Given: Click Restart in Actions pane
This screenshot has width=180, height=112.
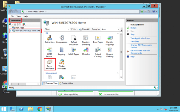Looking at the screenshot, I should click(133, 28).
